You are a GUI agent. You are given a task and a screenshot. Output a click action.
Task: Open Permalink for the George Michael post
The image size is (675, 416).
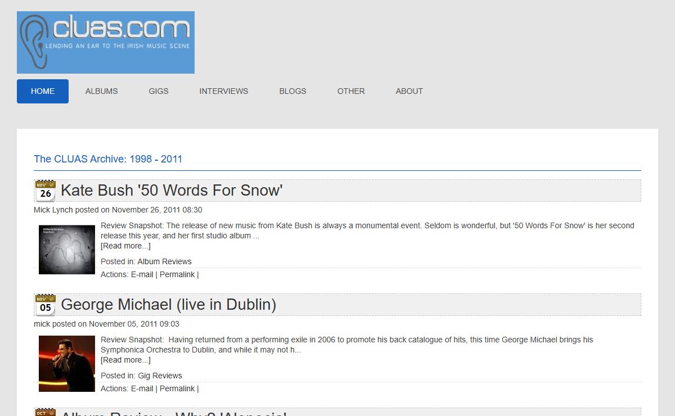[x=177, y=388]
